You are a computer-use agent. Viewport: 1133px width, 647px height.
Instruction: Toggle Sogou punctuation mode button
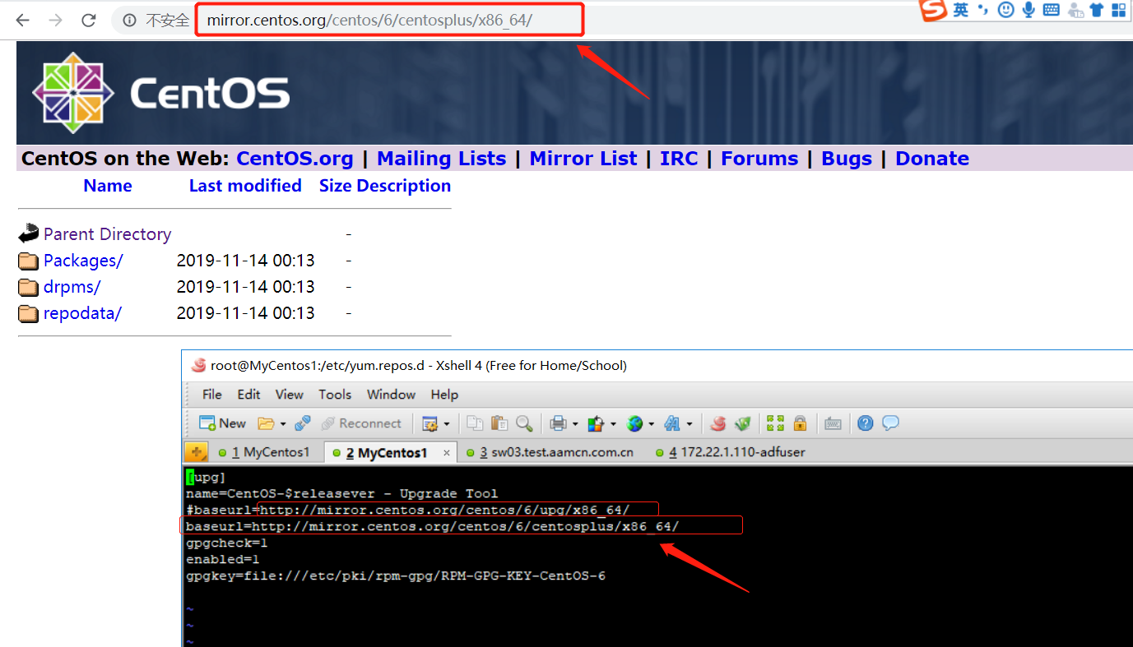[983, 10]
